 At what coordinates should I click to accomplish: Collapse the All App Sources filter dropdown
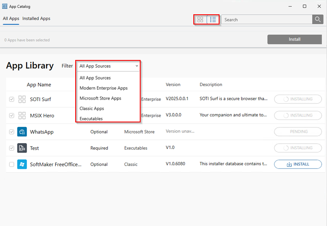tap(108, 66)
